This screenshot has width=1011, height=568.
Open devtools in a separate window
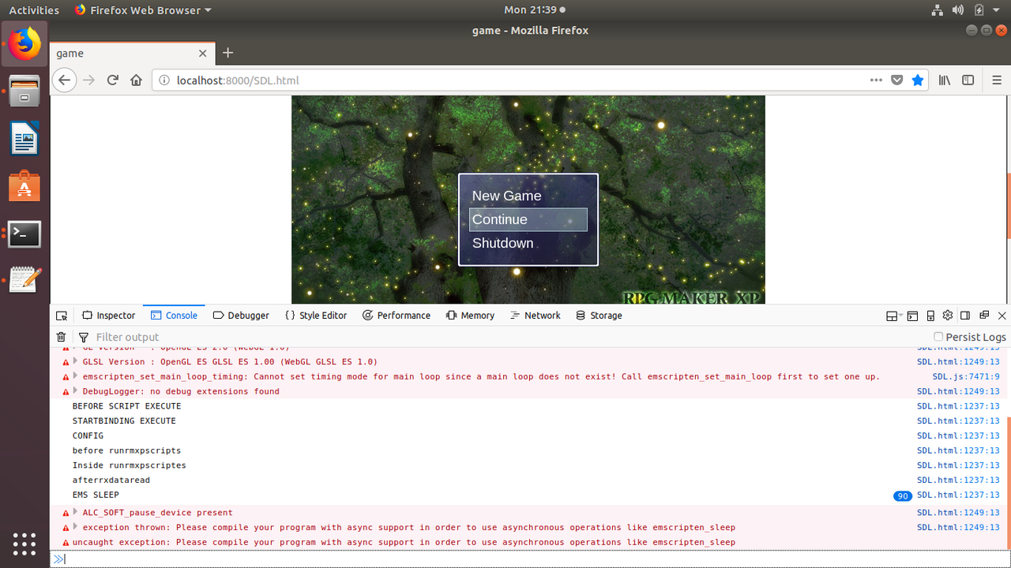click(984, 316)
